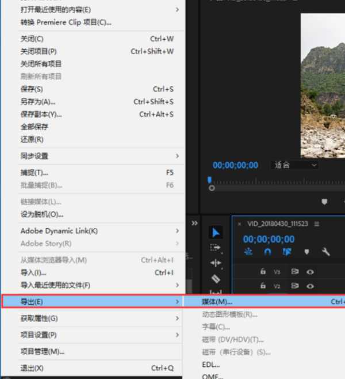Select 媒体(M)... in export submenu
Image resolution: width=345 pixels, height=379 pixels.
point(264,302)
